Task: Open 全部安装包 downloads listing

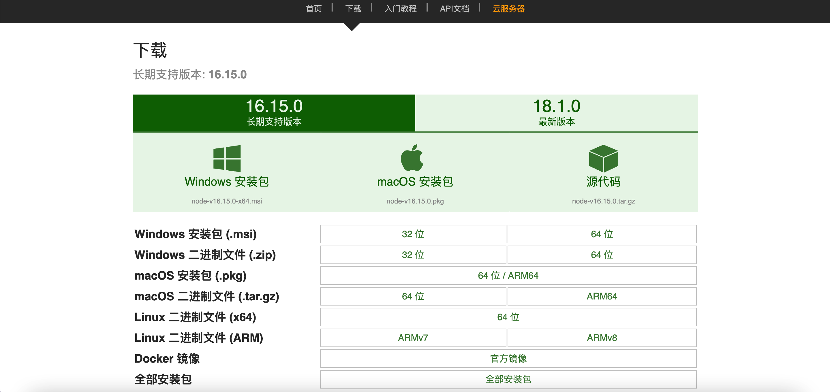Action: pyautogui.click(x=508, y=379)
